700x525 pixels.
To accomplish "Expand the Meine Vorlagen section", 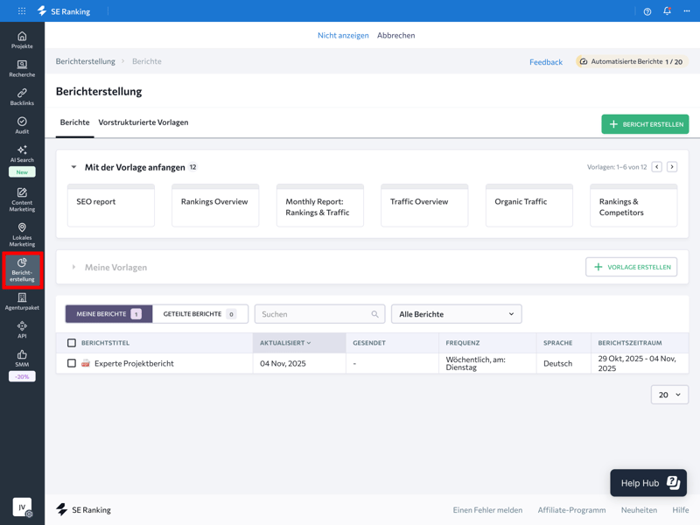I will 73,268.
